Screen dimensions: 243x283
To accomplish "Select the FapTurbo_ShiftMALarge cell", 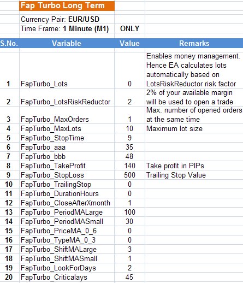I will tap(67, 249).
